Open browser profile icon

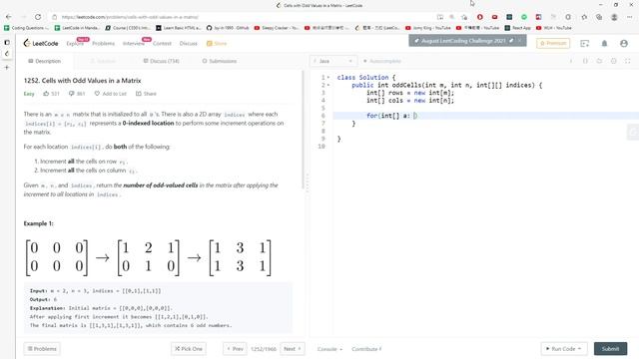(x=614, y=17)
